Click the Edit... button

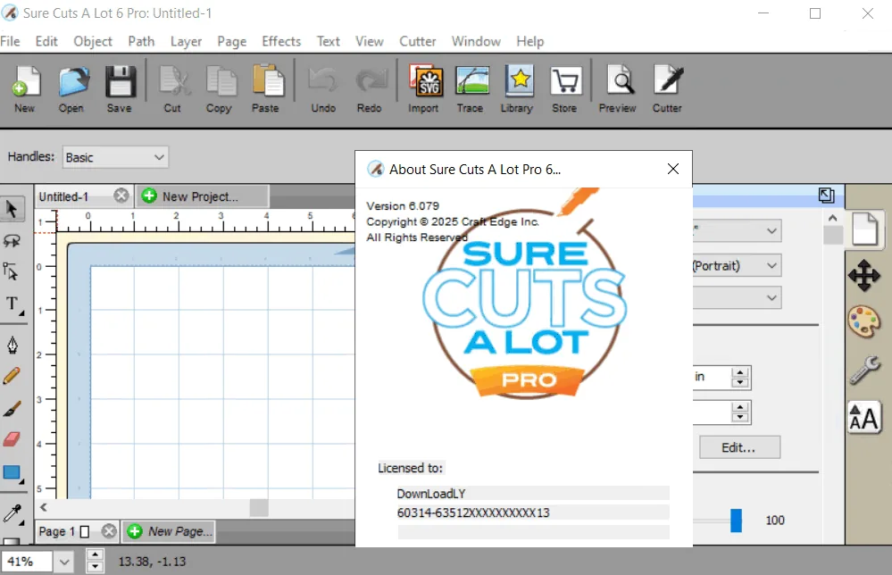(x=739, y=447)
